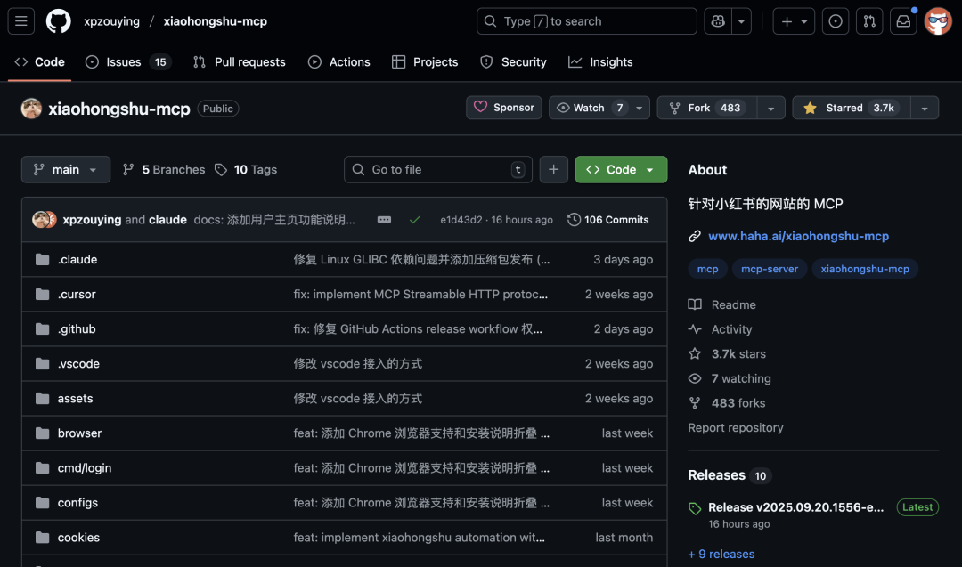Click the green check status icon
The image size is (962, 567).
415,220
